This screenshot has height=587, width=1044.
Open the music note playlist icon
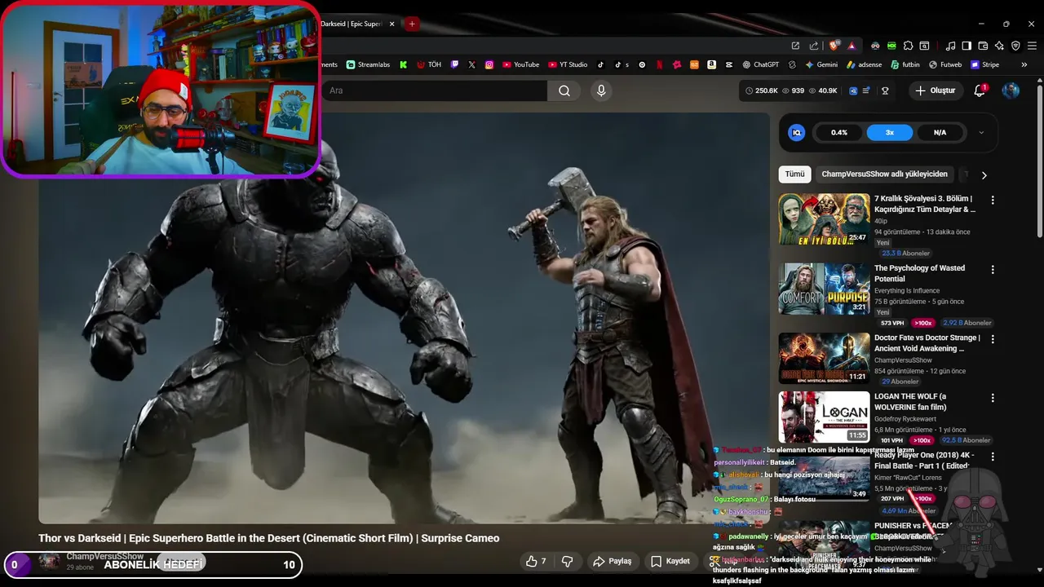pos(950,46)
